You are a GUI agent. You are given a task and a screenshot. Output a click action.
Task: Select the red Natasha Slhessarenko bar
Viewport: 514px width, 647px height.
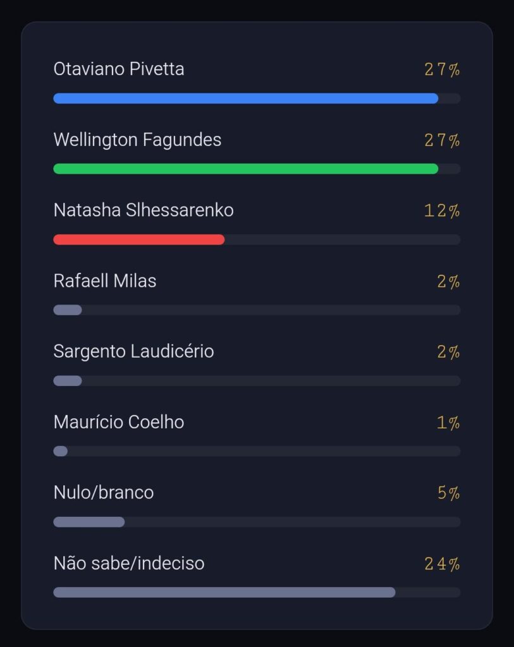138,239
